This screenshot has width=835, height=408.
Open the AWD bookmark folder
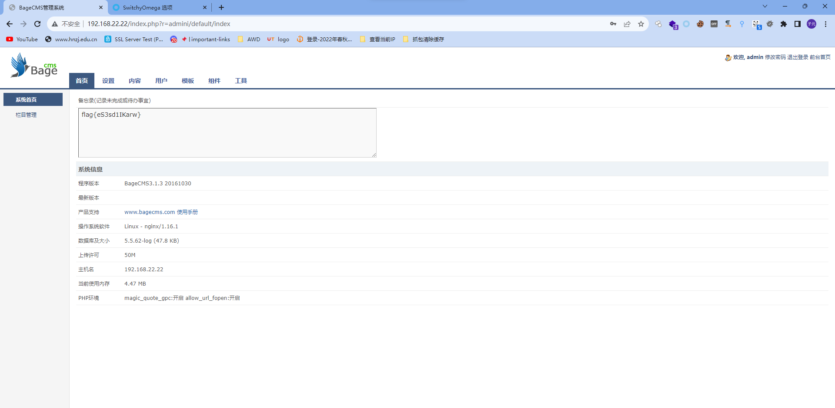pos(249,39)
